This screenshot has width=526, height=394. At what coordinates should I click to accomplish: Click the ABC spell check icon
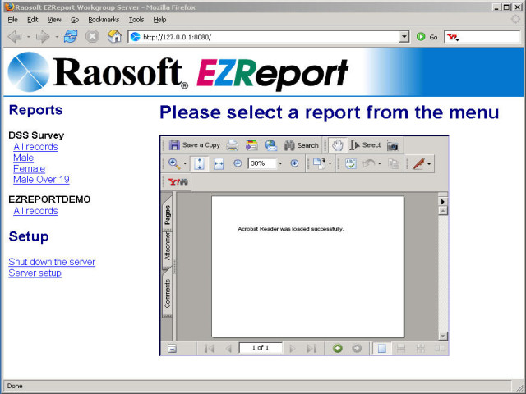351,163
